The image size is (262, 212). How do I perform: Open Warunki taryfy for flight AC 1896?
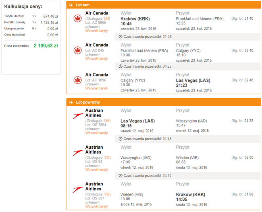coord(96,88)
